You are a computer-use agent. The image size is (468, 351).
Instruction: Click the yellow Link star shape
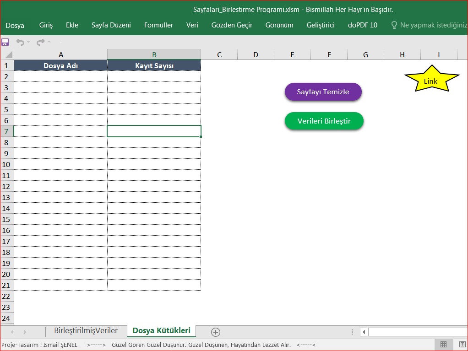(431, 79)
